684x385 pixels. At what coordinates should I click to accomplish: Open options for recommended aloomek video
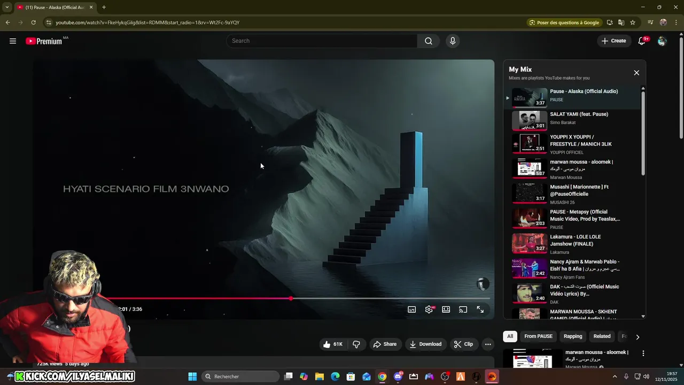tap(643, 353)
